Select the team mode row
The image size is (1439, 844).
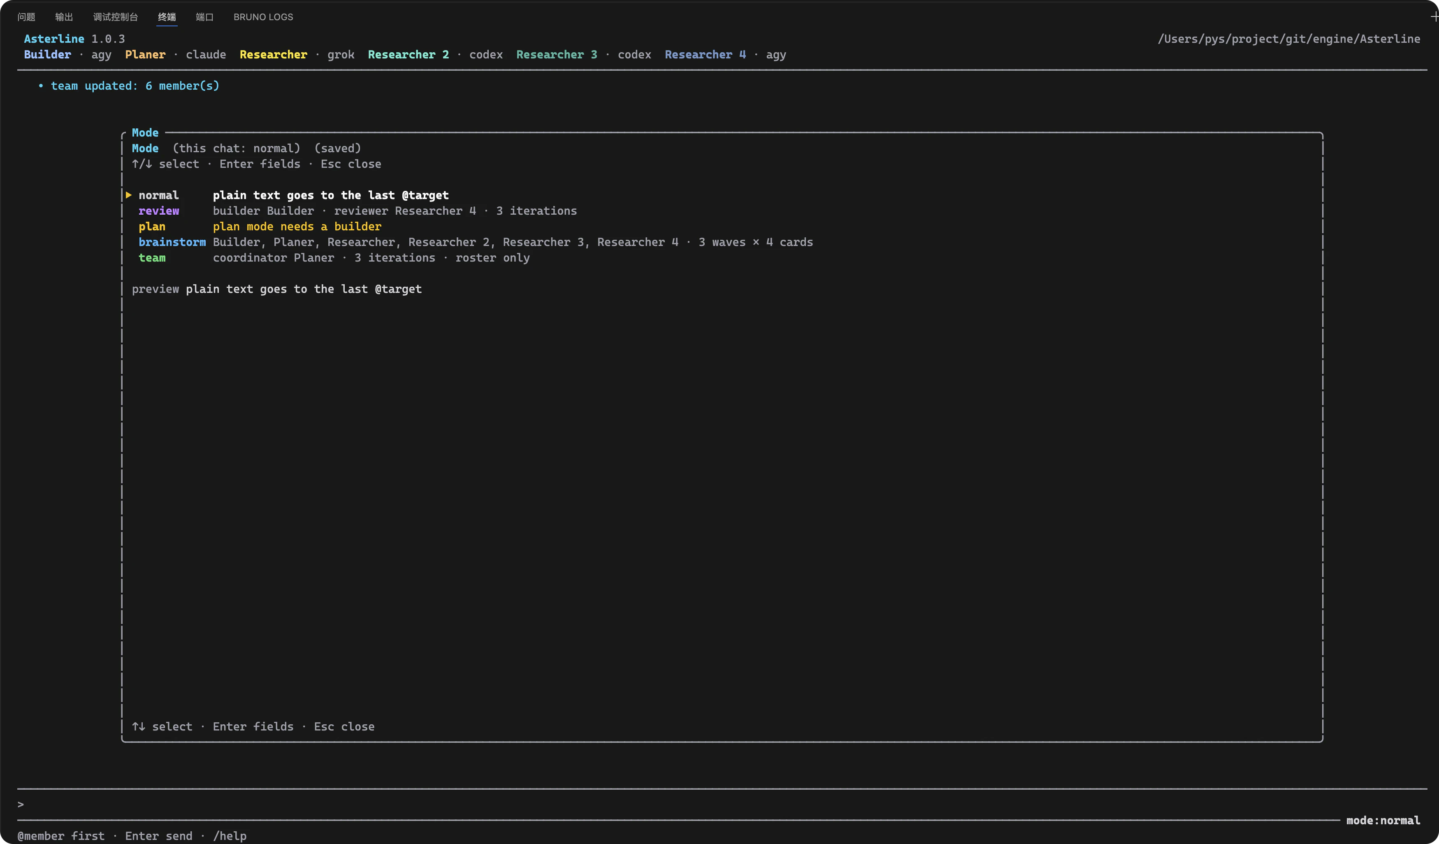point(722,257)
